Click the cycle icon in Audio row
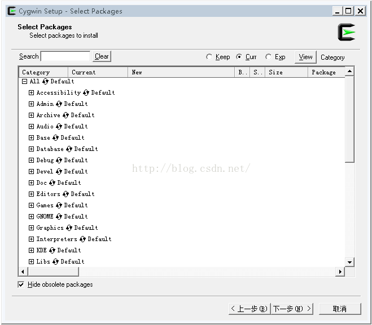The width and height of the screenshot is (372, 325). tap(59, 126)
